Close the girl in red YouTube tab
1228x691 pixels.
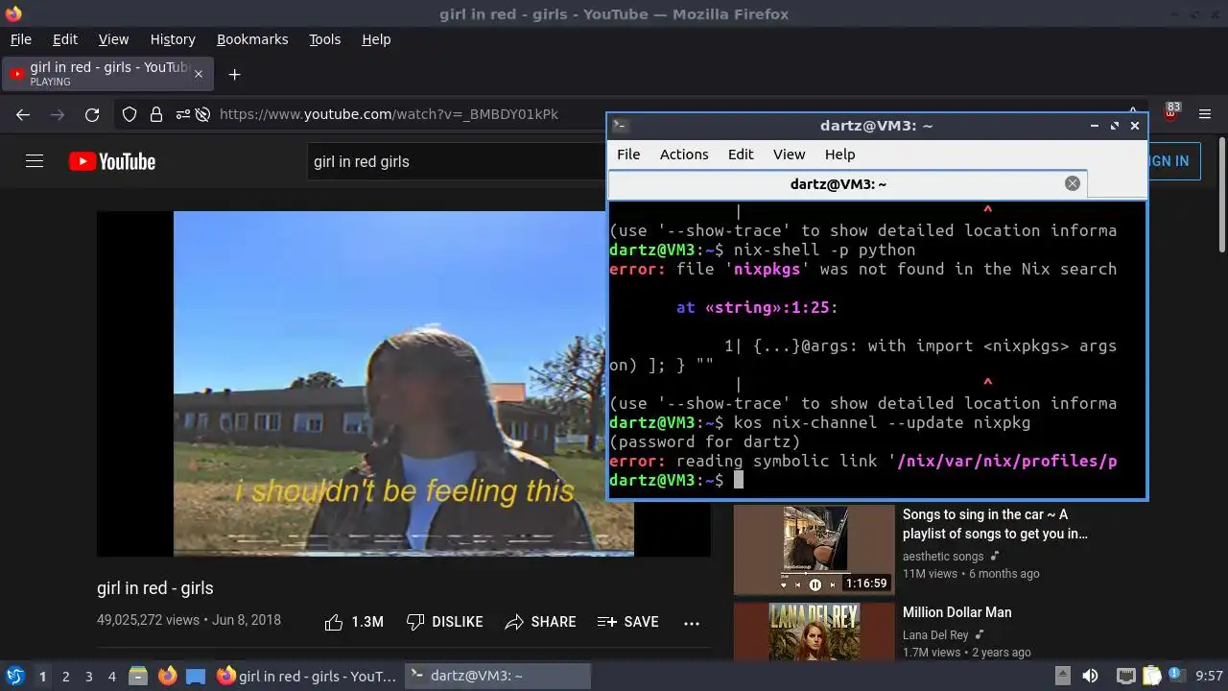click(x=199, y=74)
